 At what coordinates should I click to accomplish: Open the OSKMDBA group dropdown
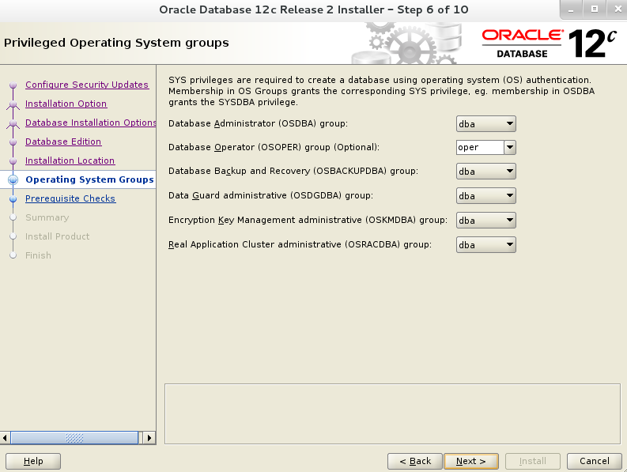tap(485, 221)
